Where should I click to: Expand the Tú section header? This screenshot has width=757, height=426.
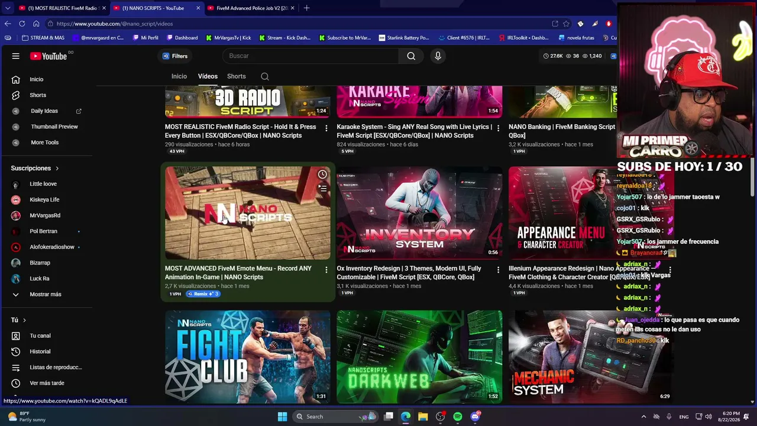(18, 320)
